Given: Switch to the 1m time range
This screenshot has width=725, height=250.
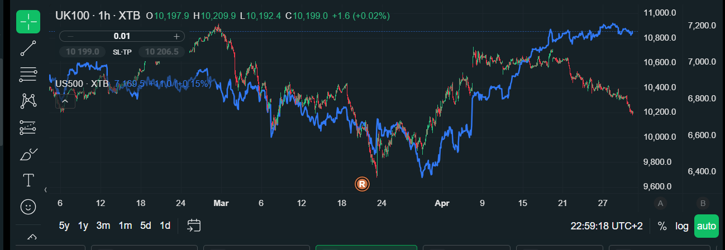Looking at the screenshot, I should pyautogui.click(x=125, y=226).
